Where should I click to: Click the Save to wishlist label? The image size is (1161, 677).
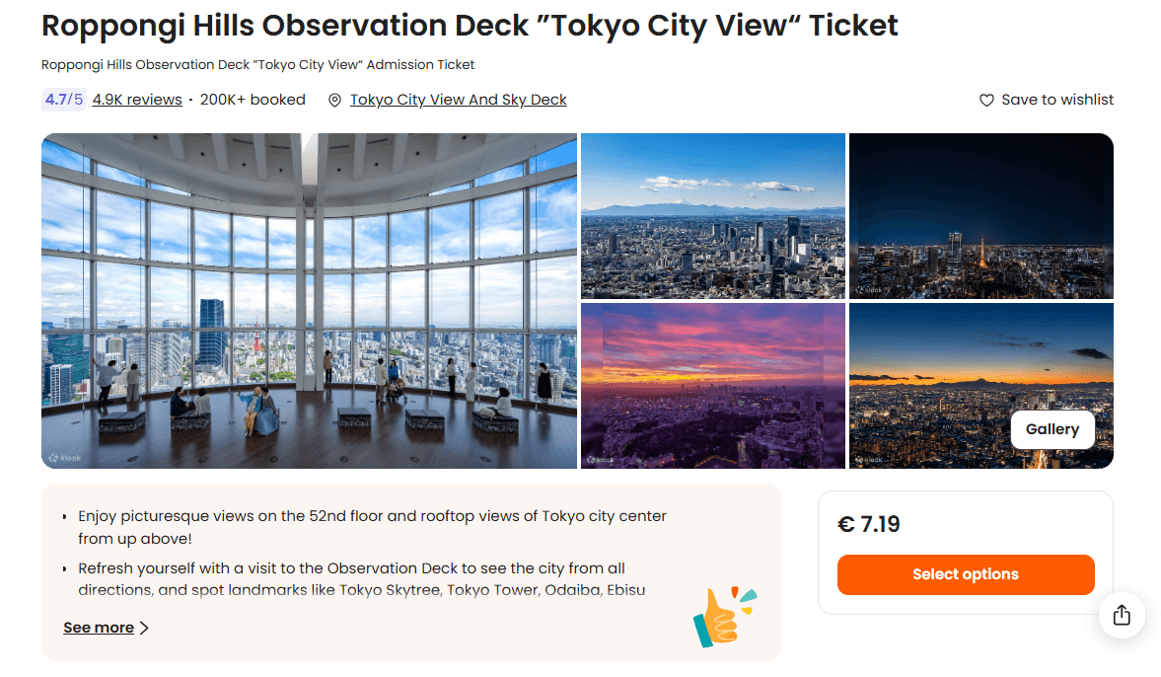point(1057,100)
